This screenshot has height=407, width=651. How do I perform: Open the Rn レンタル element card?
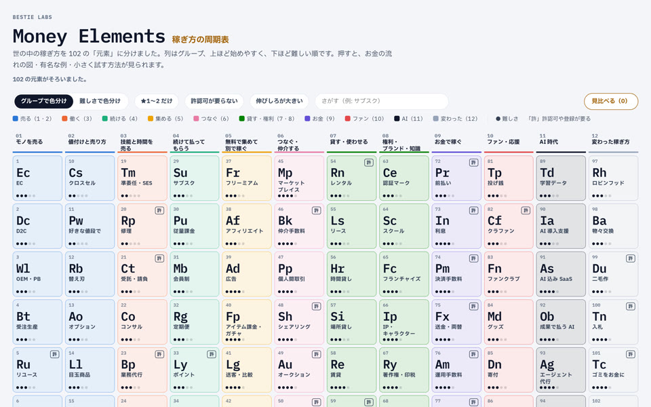(352, 178)
